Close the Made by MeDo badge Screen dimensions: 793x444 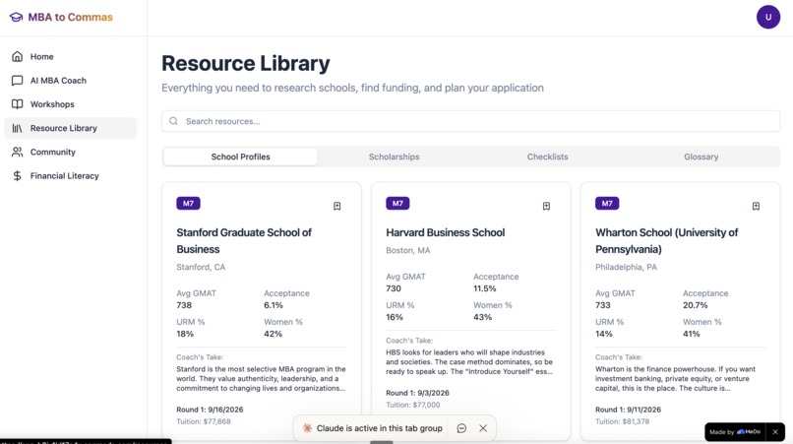775,432
